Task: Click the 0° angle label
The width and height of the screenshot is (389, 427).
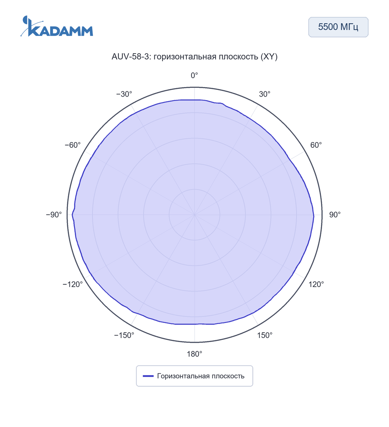Action: (x=194, y=75)
